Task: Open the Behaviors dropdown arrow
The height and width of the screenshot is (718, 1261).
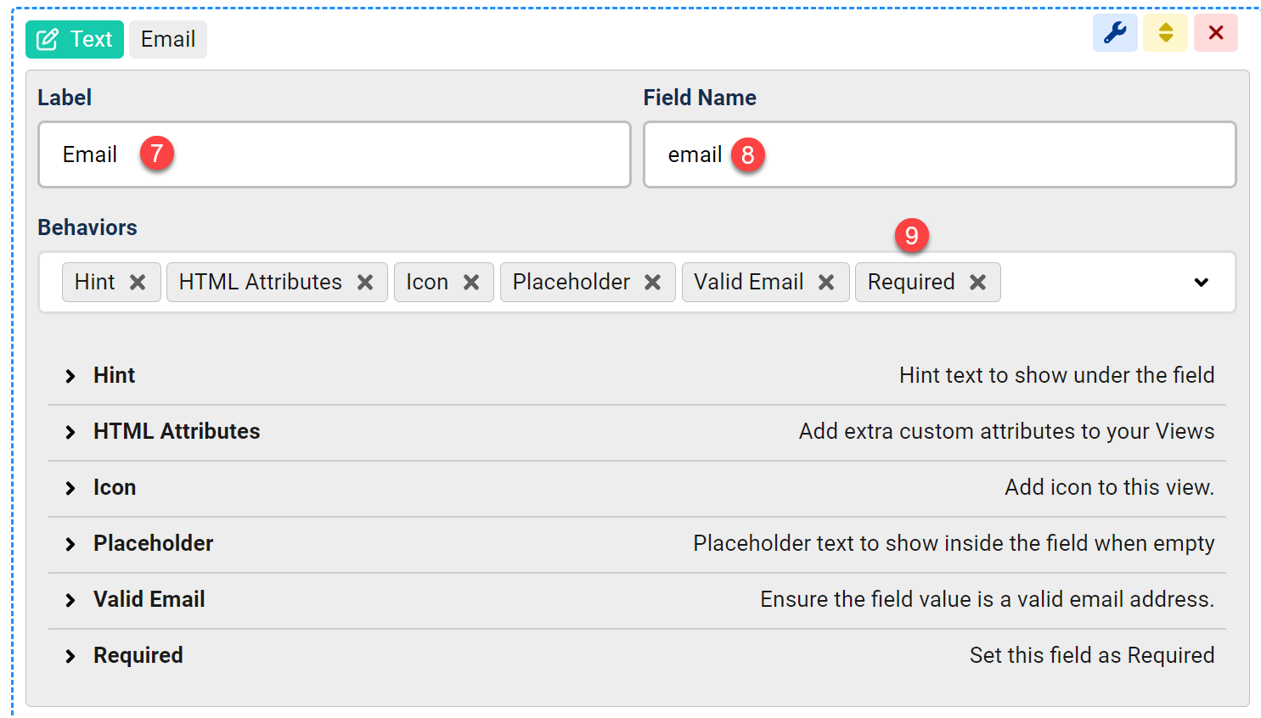Action: click(x=1201, y=283)
